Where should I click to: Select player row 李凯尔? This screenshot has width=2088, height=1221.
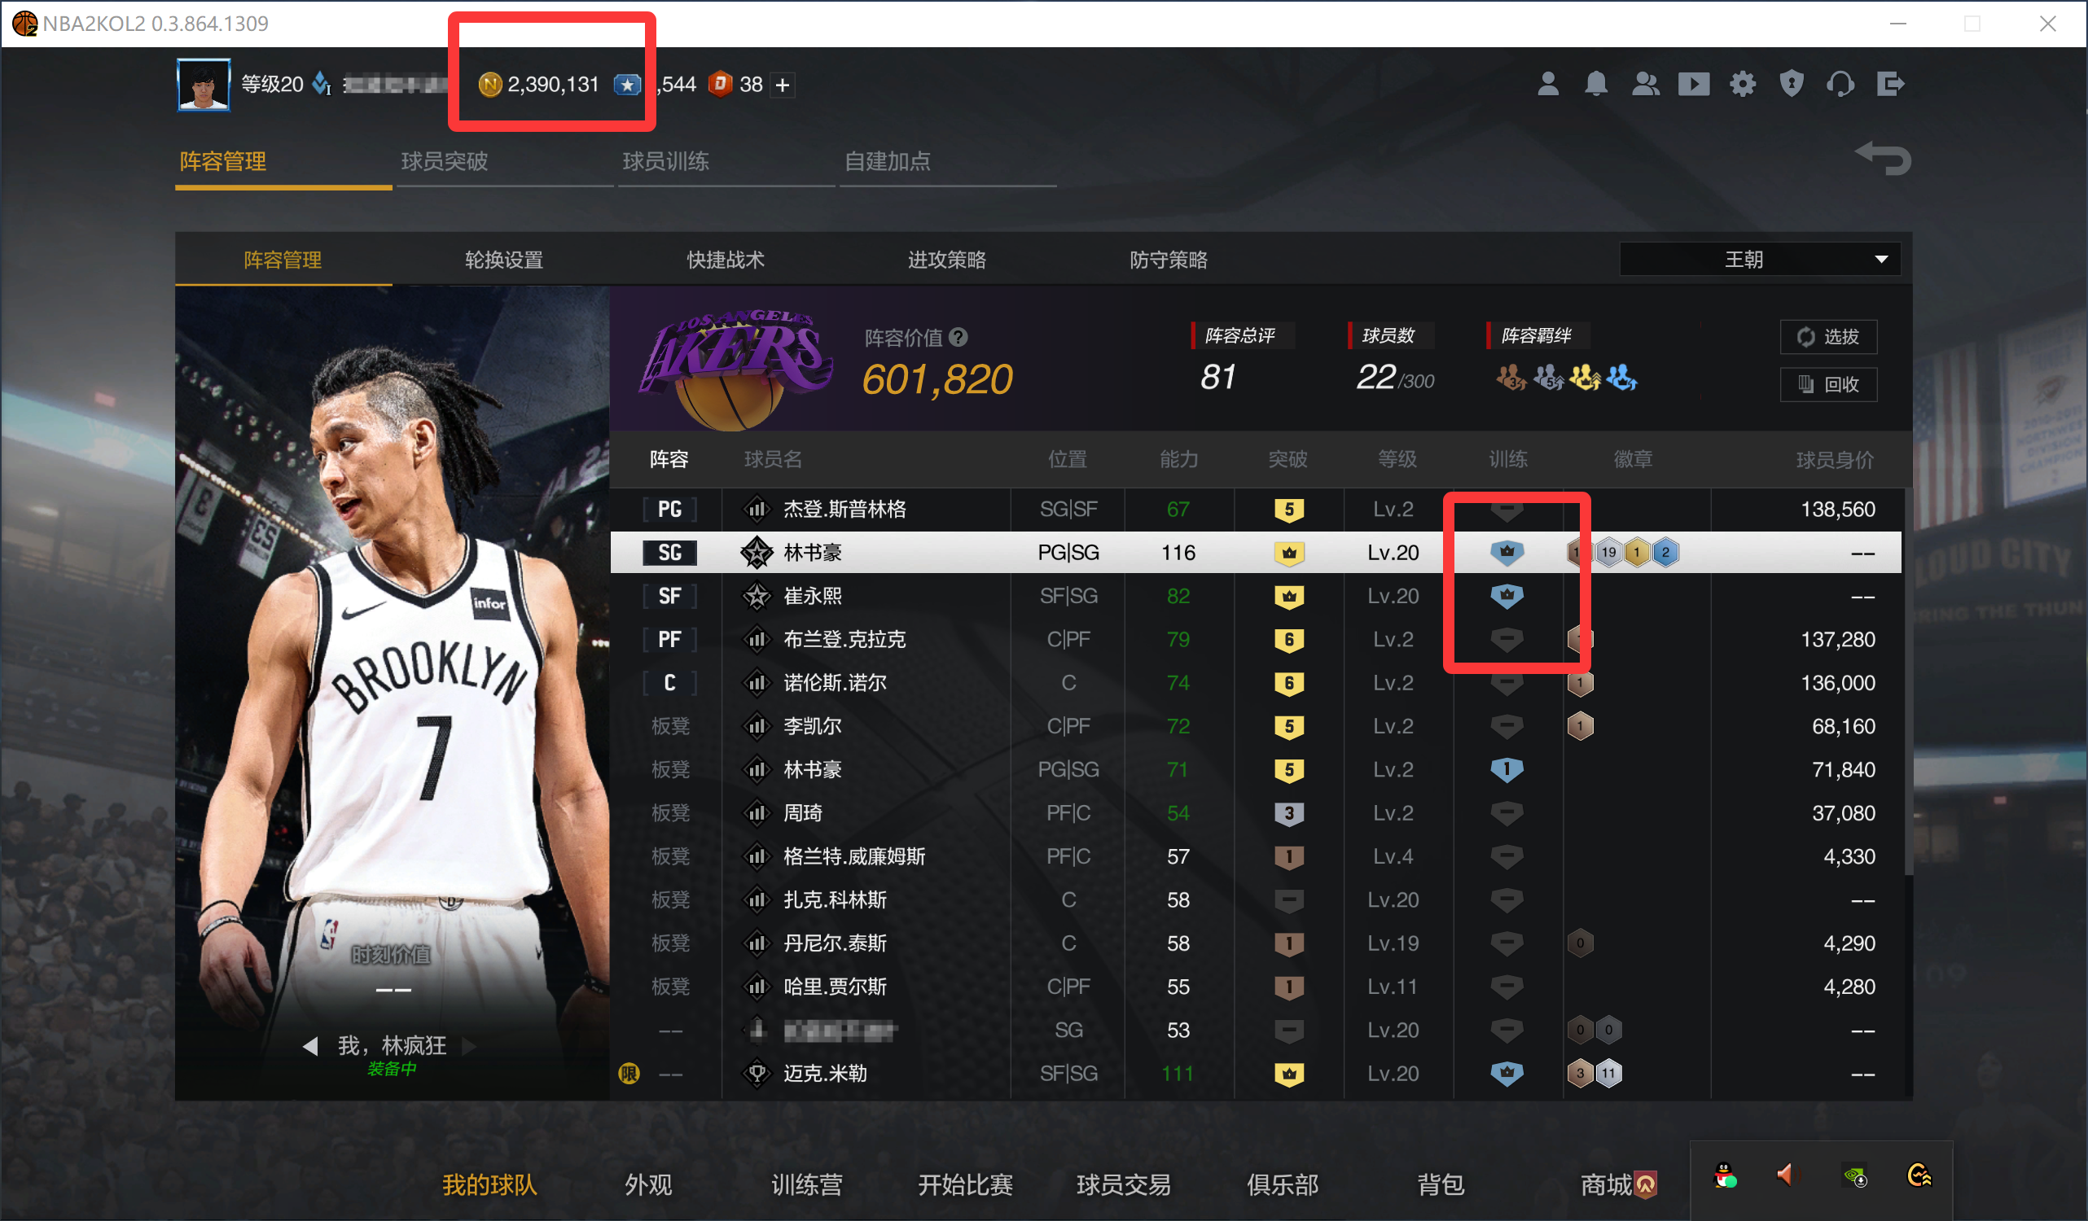1255,726
